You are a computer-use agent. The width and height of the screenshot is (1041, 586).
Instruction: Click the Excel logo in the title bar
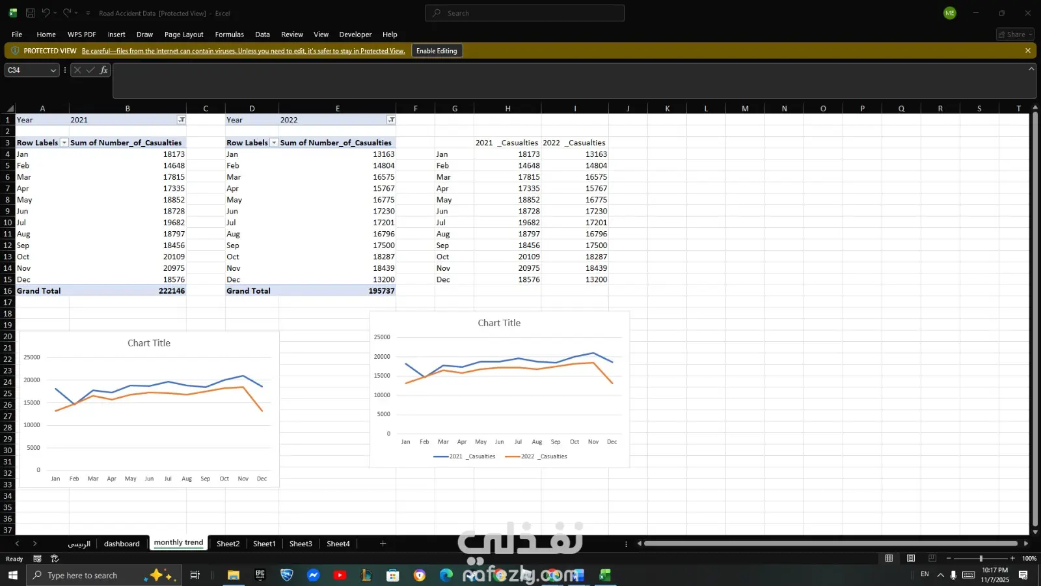click(12, 13)
